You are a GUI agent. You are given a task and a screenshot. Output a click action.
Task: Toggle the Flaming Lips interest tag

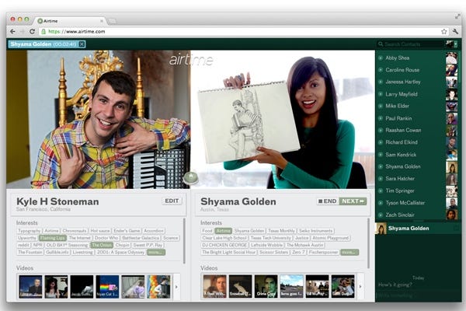click(53, 238)
